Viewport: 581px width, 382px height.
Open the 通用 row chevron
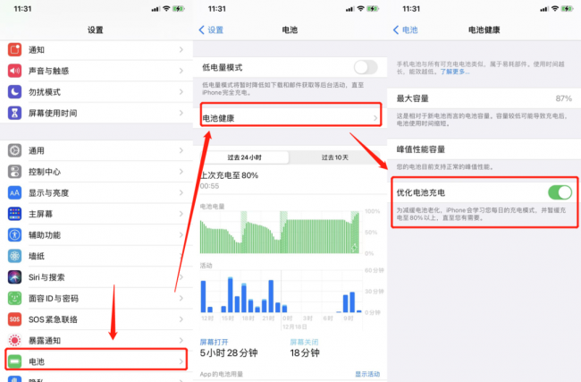pyautogui.click(x=181, y=150)
